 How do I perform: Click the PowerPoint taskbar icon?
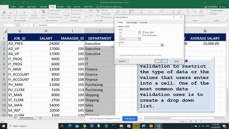(151, 126)
